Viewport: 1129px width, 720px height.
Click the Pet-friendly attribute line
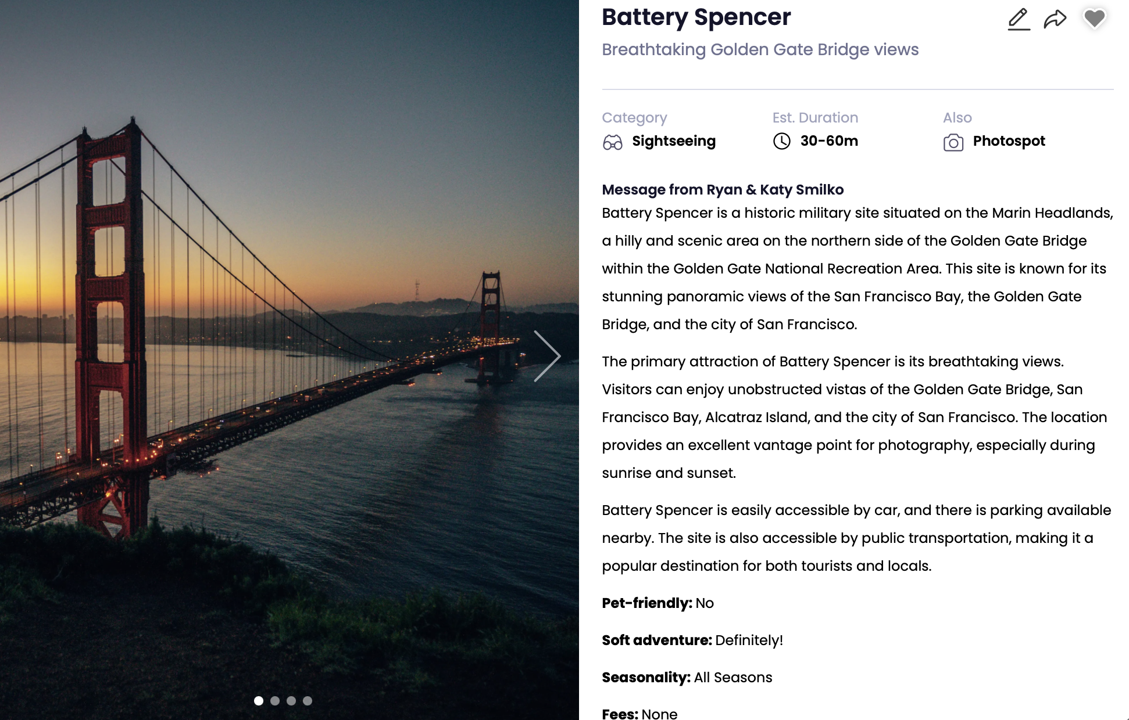pyautogui.click(x=658, y=603)
